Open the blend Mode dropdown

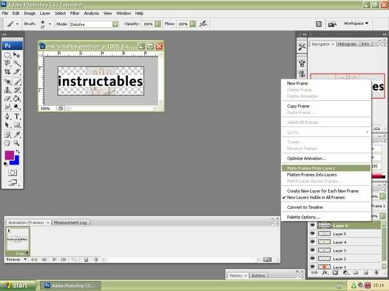click(115, 24)
